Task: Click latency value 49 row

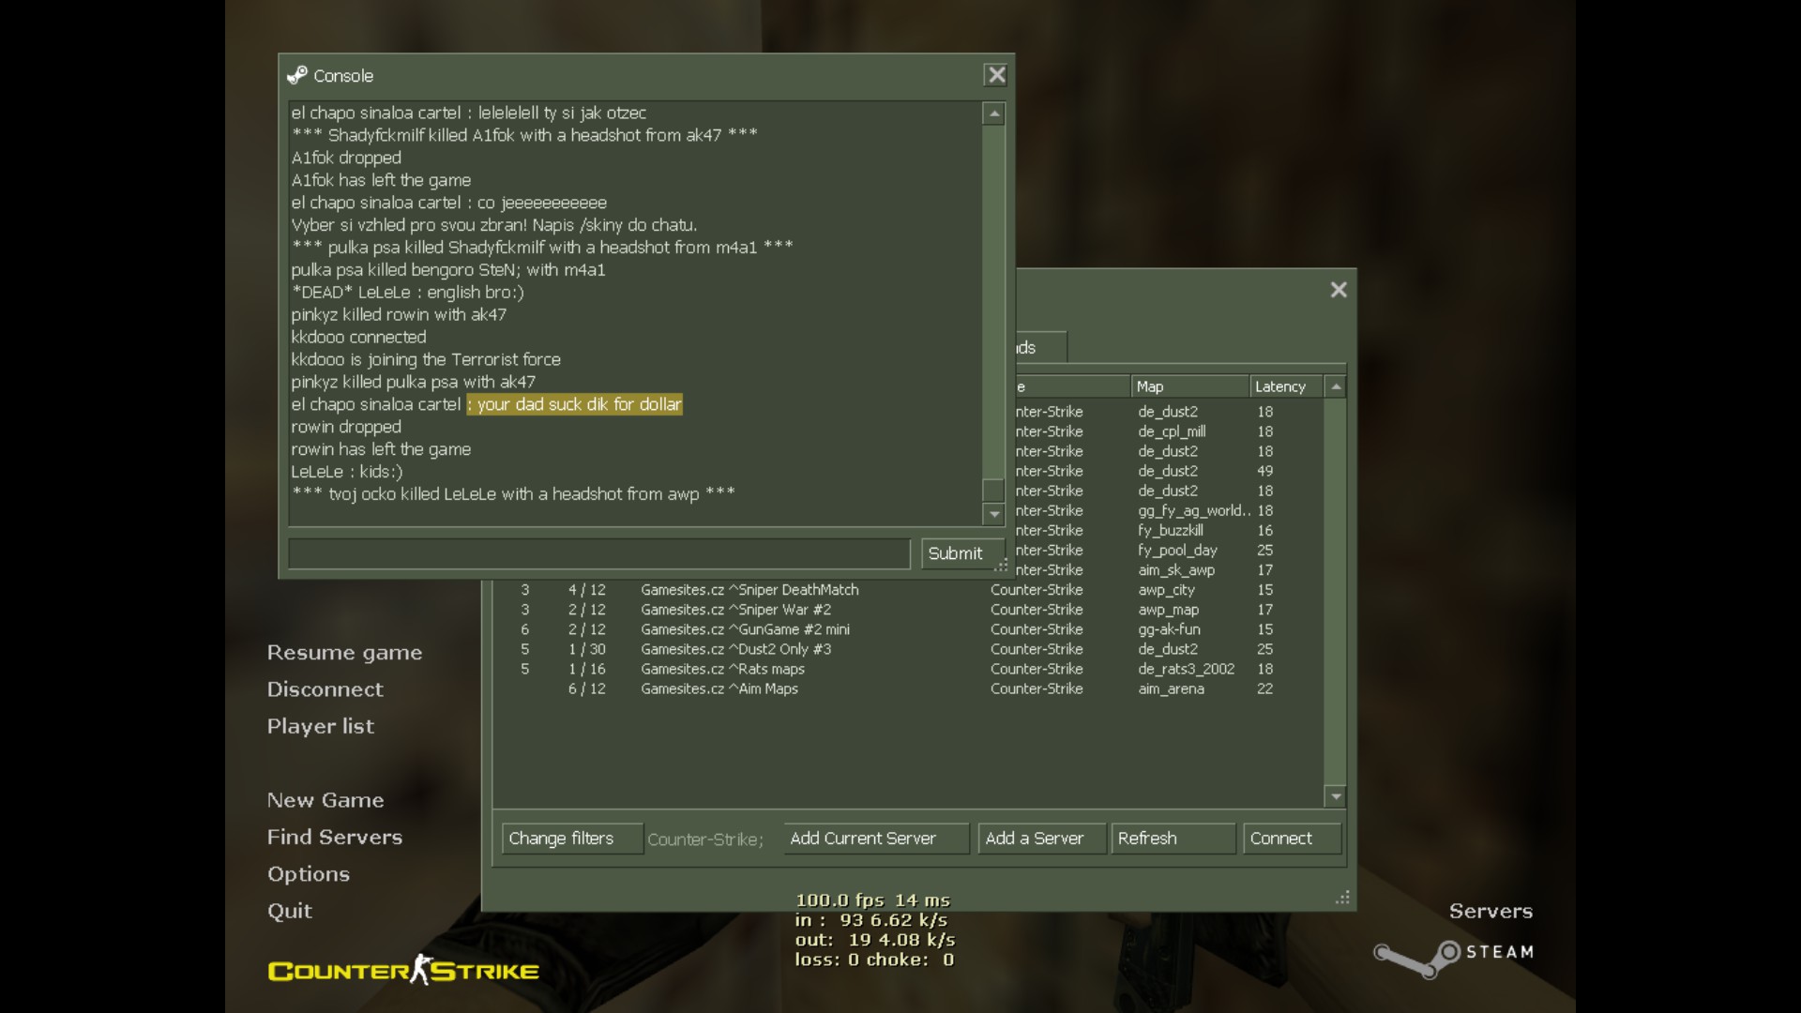Action: point(1170,471)
